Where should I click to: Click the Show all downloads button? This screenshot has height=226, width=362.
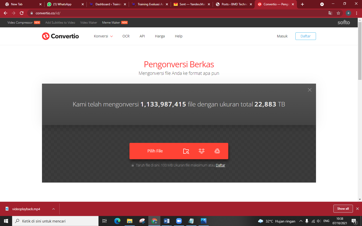point(343,209)
